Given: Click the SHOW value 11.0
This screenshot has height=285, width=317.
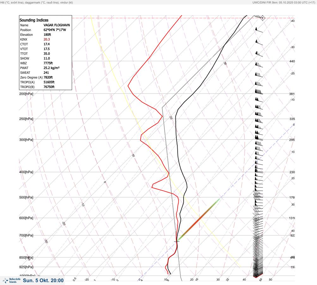Looking at the screenshot, I should (x=47, y=58).
